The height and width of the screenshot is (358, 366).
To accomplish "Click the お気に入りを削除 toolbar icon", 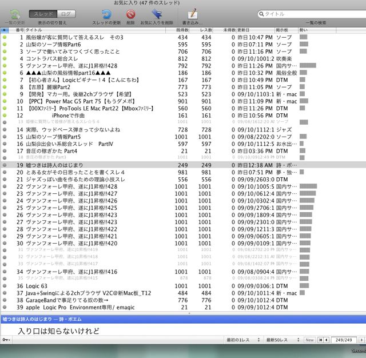I will [157, 14].
